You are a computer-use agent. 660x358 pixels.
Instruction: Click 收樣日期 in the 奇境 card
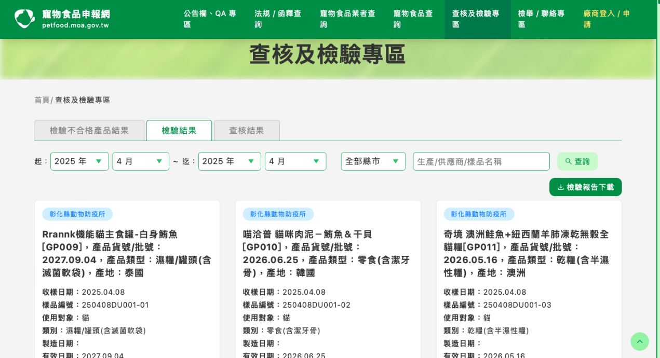click(485, 292)
